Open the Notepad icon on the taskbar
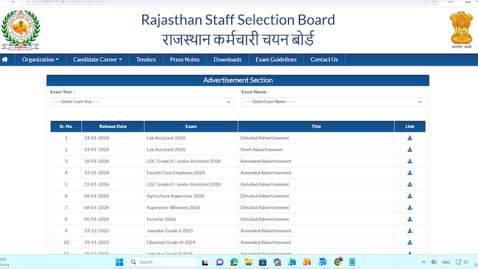This screenshot has width=478, height=269. coord(352,262)
